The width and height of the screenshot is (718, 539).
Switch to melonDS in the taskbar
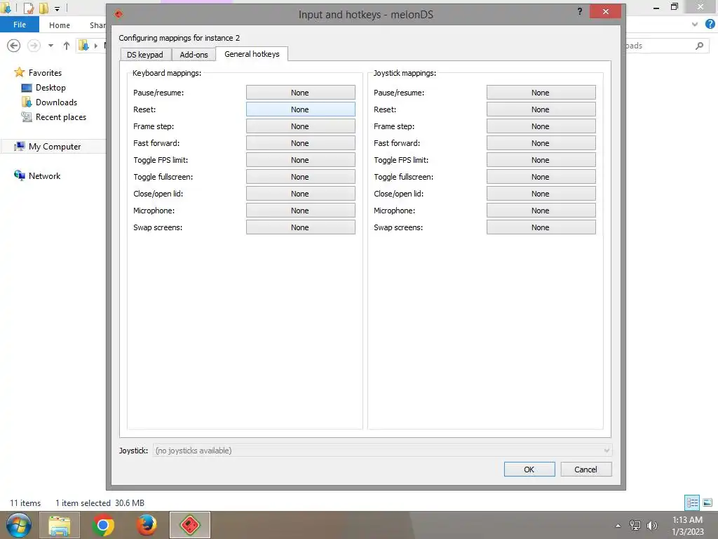(189, 525)
